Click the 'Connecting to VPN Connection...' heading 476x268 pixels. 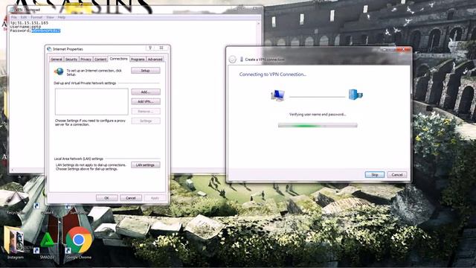tap(273, 74)
